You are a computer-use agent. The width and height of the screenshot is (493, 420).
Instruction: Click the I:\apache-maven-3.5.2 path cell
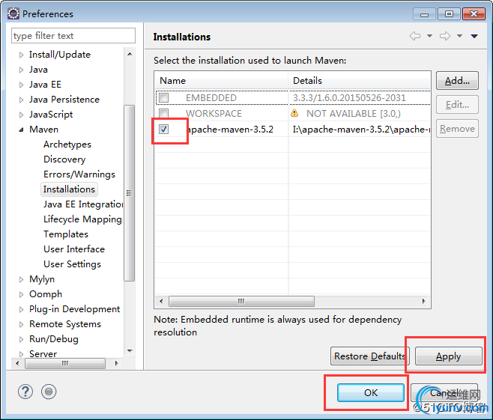click(x=361, y=129)
